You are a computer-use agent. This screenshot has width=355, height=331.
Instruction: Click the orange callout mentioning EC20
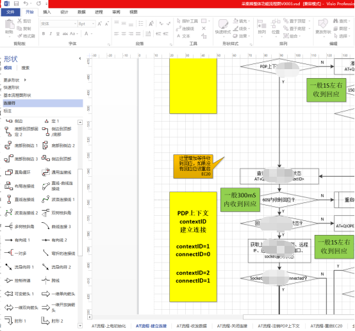point(194,166)
